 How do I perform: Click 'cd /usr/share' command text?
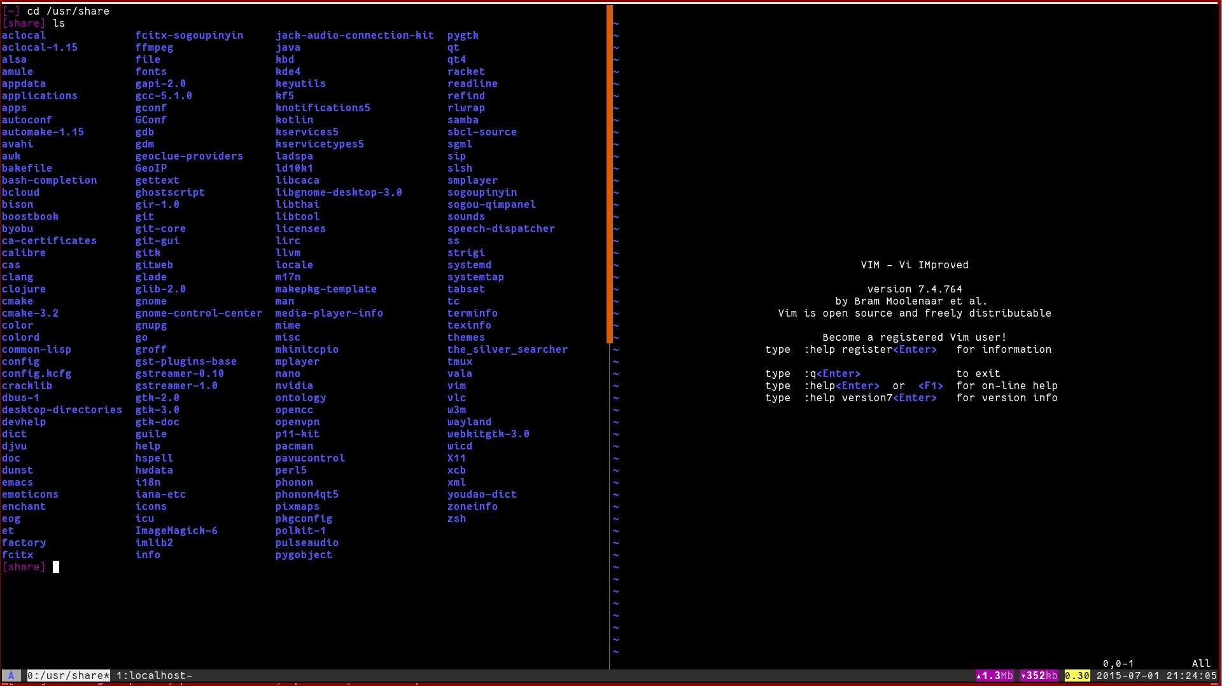coord(68,11)
